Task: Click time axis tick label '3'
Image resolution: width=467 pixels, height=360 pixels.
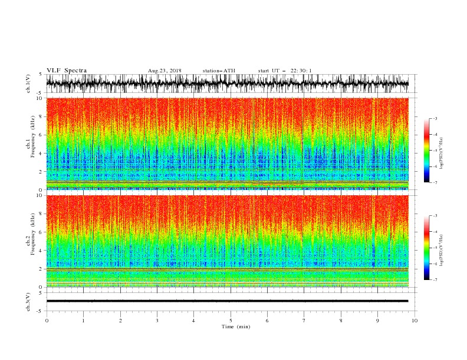Action: 157,321
